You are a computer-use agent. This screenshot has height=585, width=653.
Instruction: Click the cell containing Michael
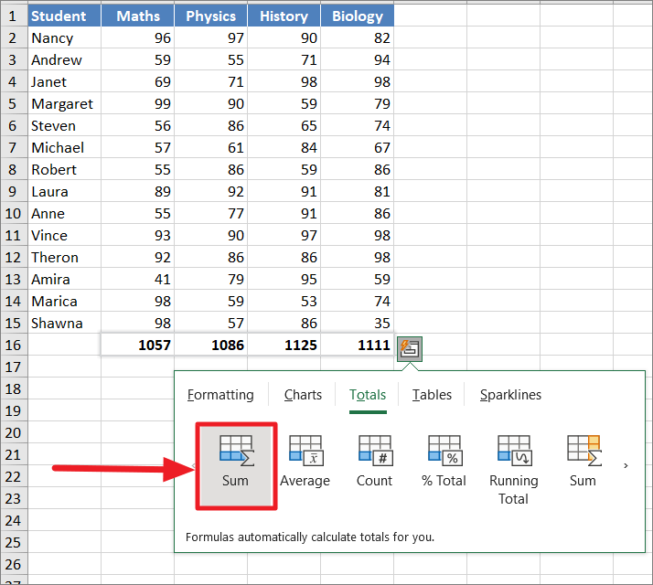65,147
